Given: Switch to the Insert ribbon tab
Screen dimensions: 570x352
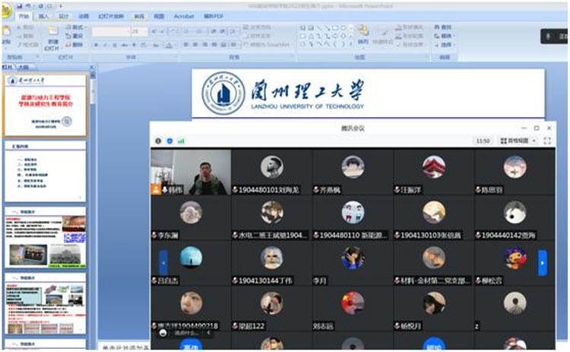Looking at the screenshot, I should [43, 14].
